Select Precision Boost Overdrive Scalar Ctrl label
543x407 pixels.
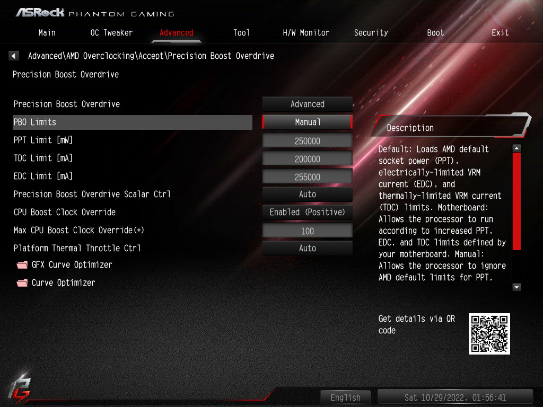92,194
